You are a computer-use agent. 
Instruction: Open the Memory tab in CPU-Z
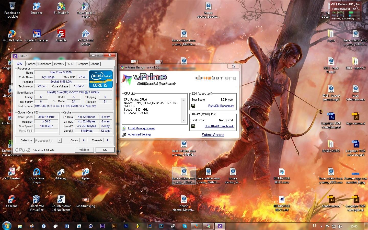[59, 64]
